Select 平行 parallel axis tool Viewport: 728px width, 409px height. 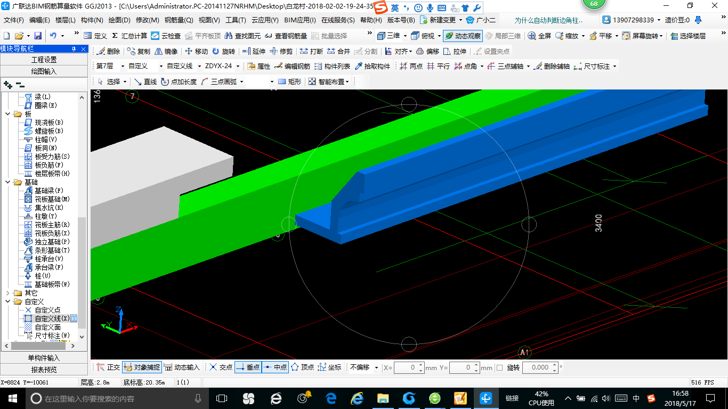coord(438,66)
